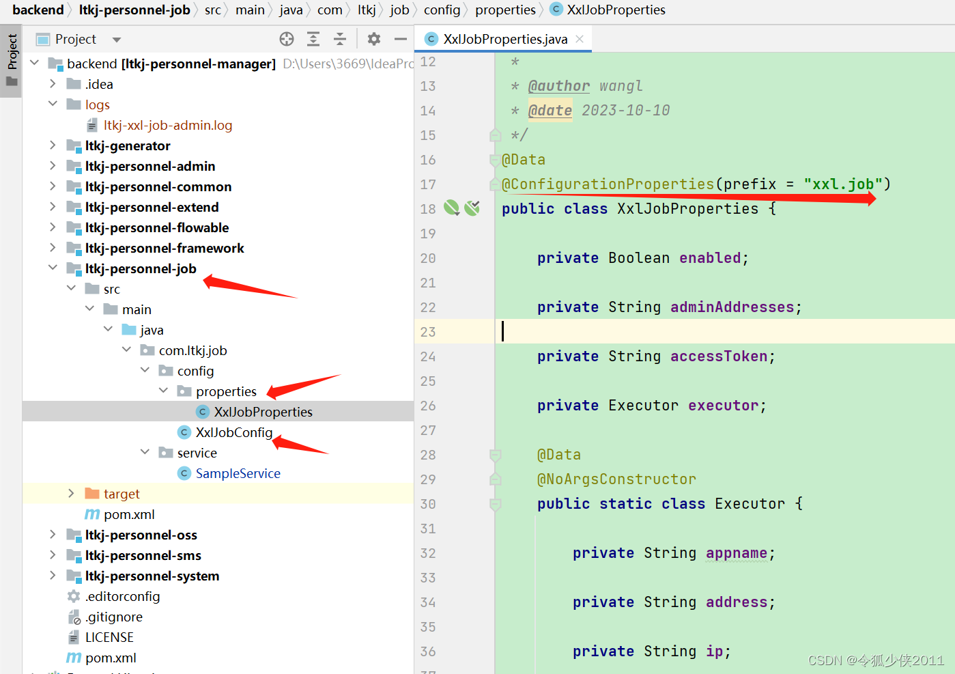Expand the ltkj-personnel-flowable module
The width and height of the screenshot is (955, 674).
(53, 227)
